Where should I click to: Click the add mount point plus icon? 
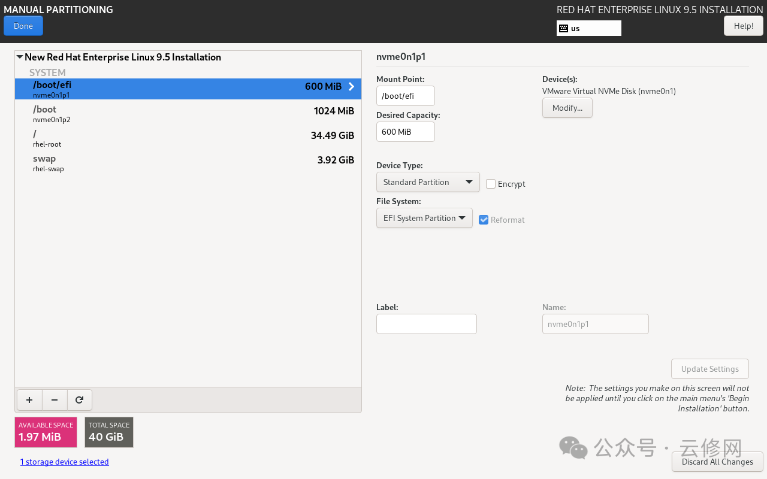[x=29, y=400]
